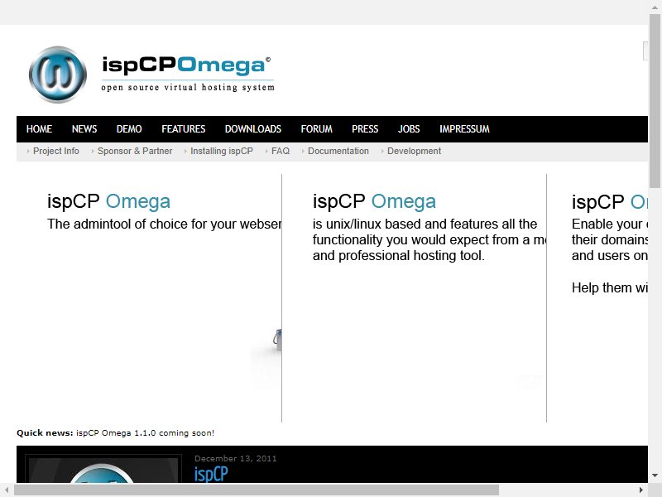The height and width of the screenshot is (497, 662).
Task: Open the FAQ submenu link
Action: point(281,151)
